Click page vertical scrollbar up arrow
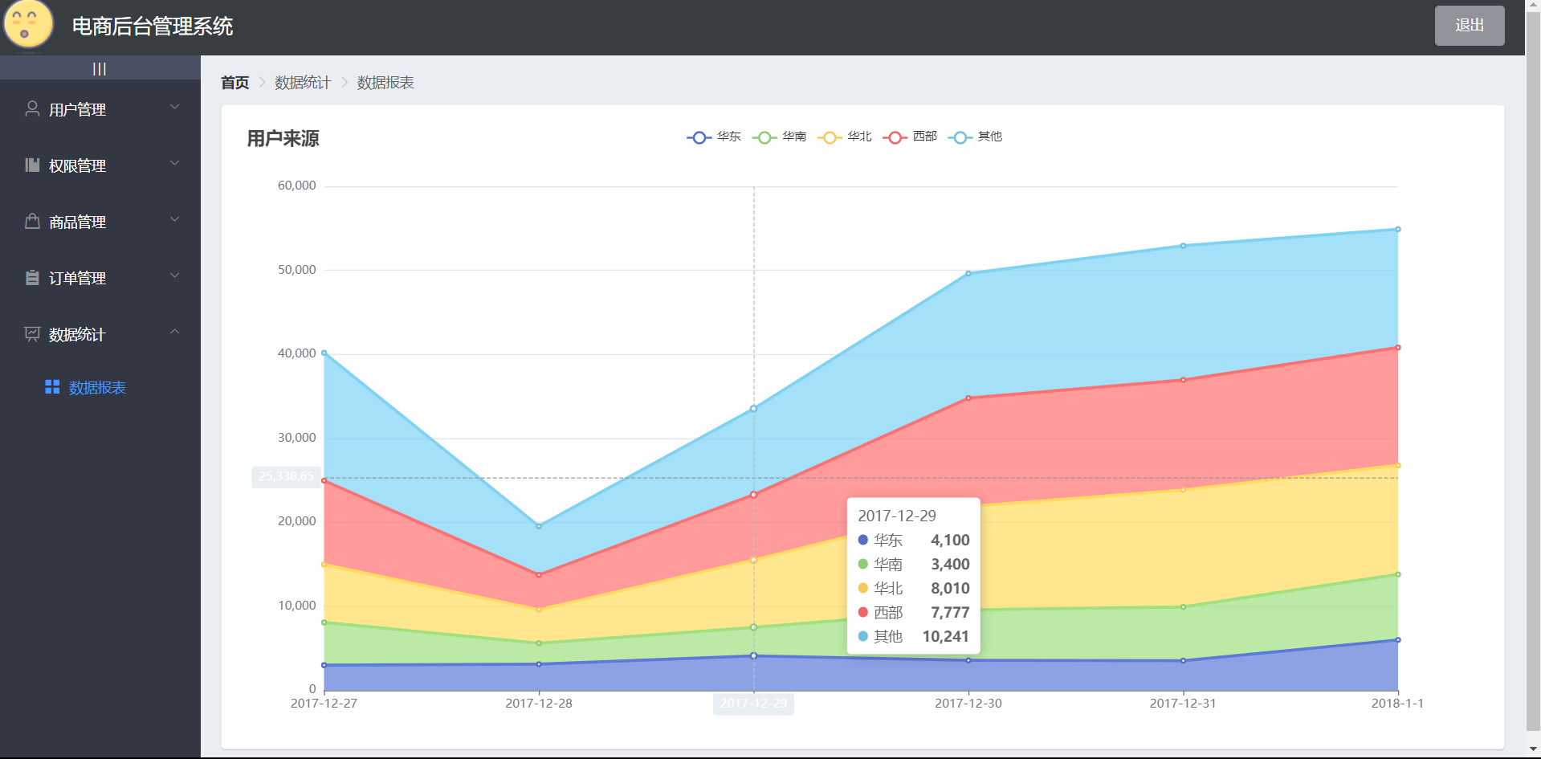This screenshot has width=1541, height=759. [1533, 6]
